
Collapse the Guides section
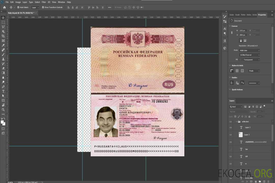(x=230, y=78)
